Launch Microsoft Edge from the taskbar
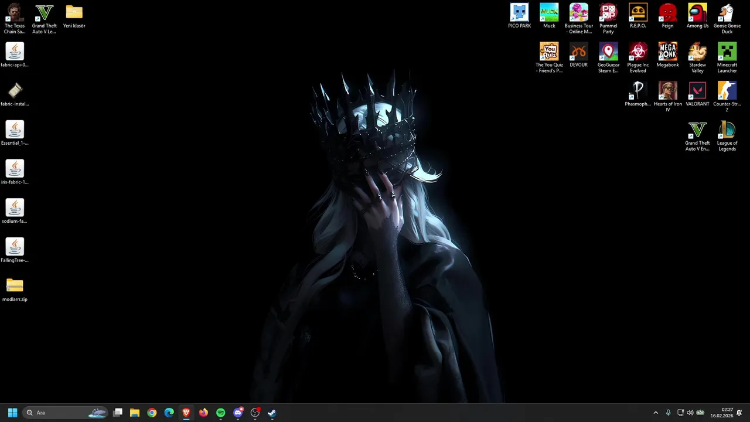Screen dimensions: 750x422 (x=169, y=413)
